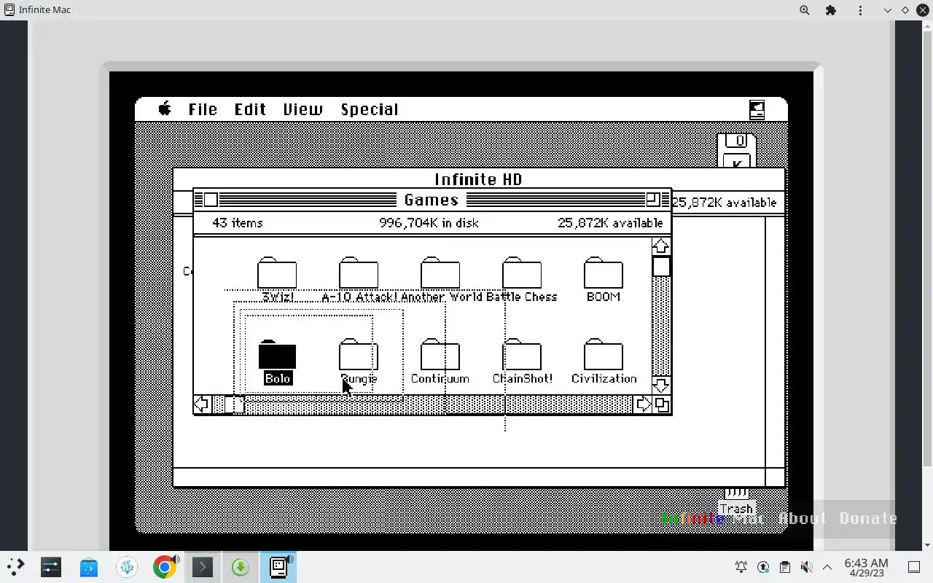Viewport: 933px width, 583px height.
Task: Open the system settings taskbar icon
Action: click(51, 567)
